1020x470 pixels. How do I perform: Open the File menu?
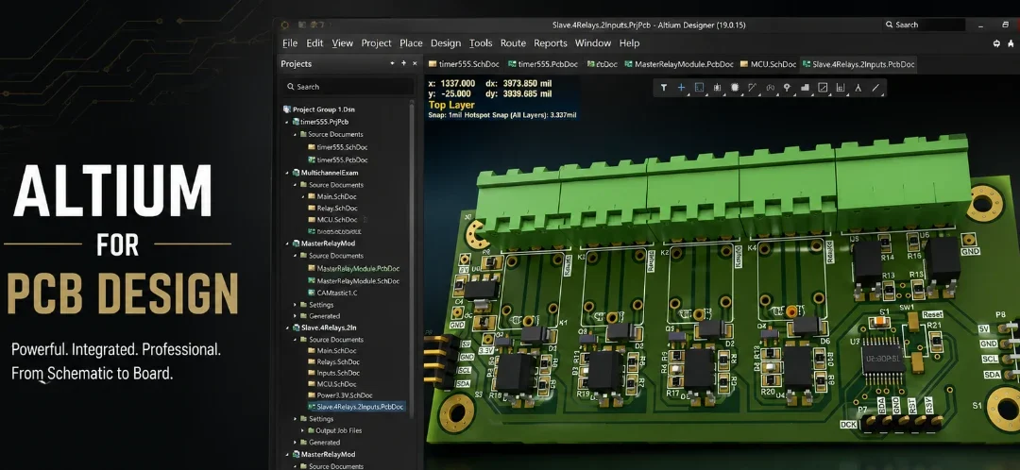(x=290, y=42)
